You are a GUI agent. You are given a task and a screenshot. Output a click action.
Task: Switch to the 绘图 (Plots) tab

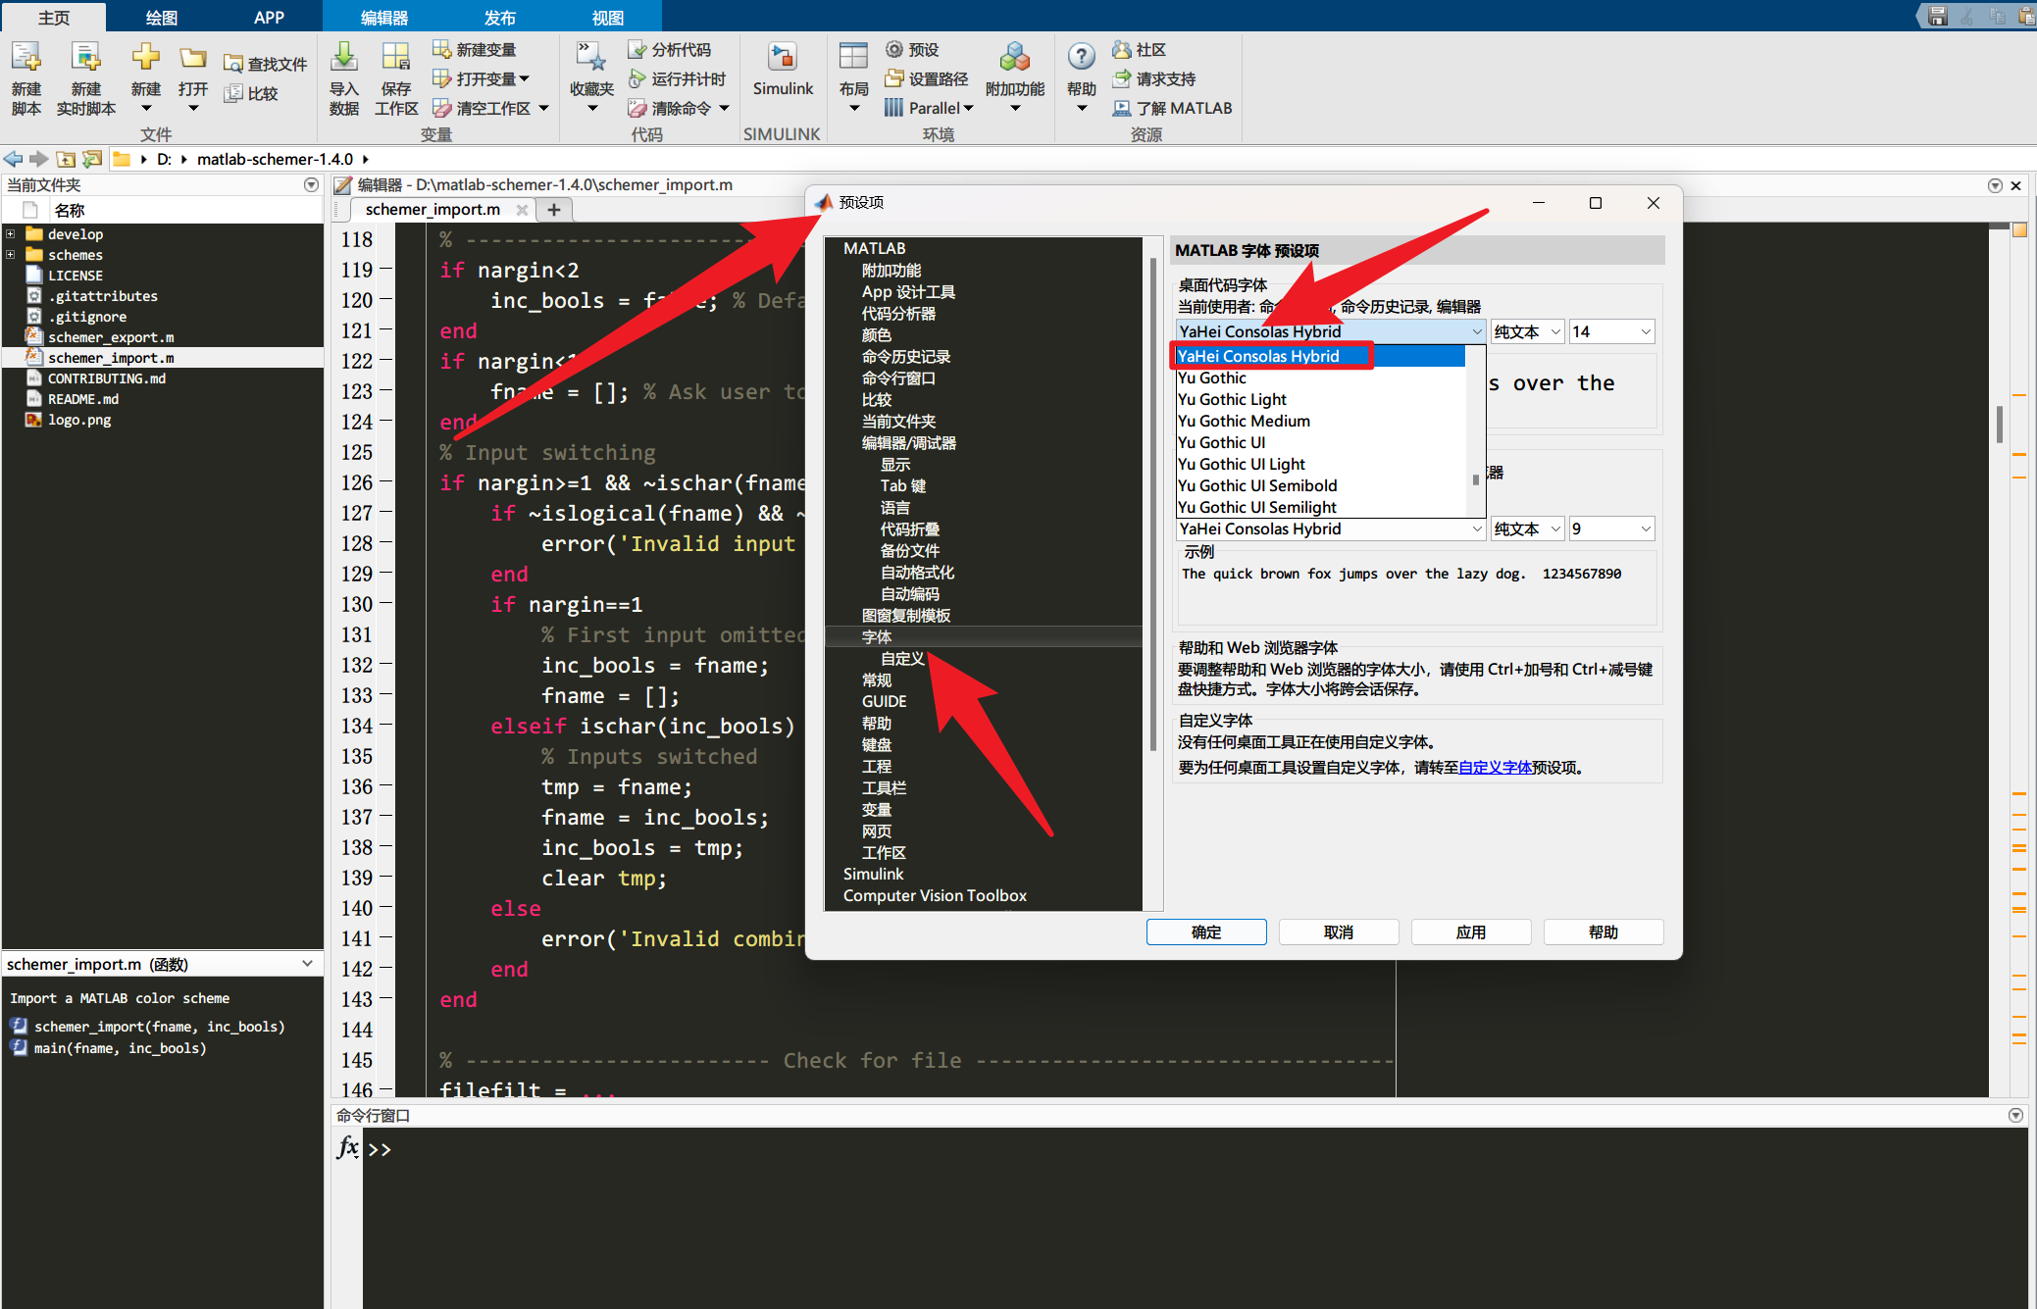[162, 17]
